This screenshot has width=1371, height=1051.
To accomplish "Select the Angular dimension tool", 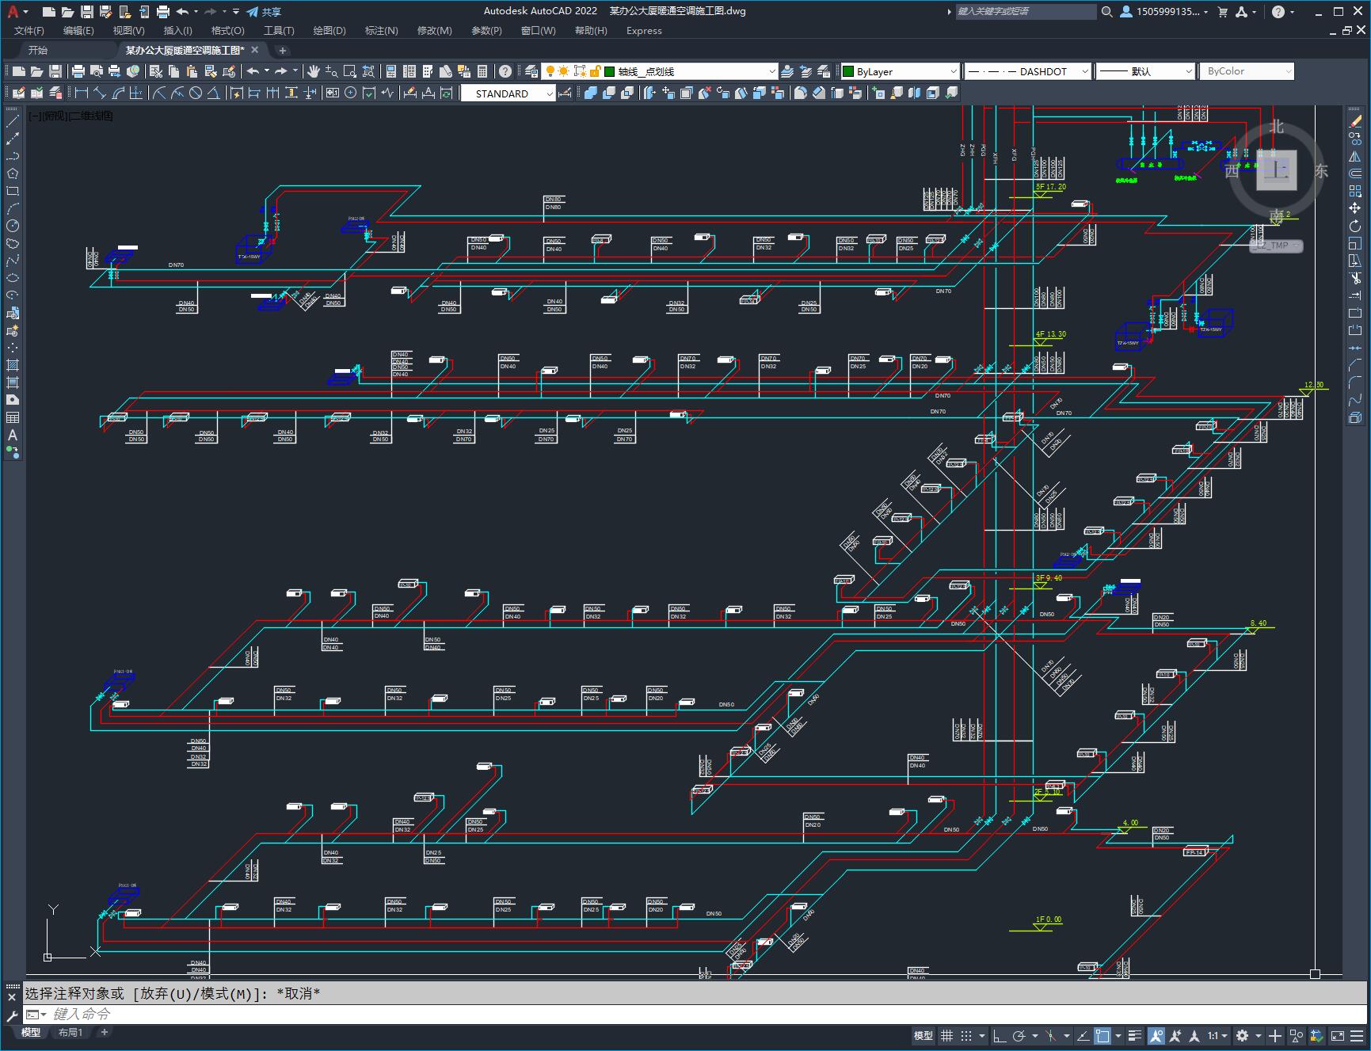I will coord(214,93).
